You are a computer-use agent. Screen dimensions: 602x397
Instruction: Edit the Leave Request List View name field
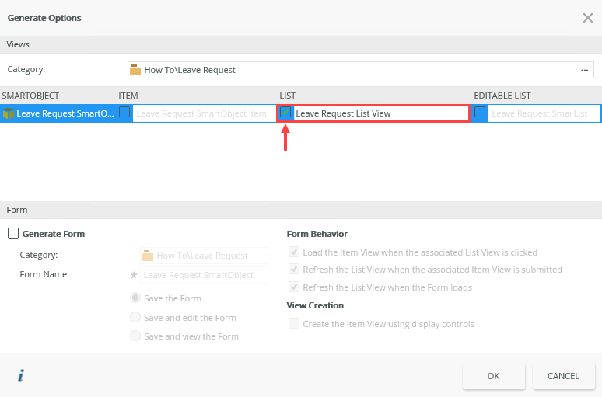(x=381, y=113)
